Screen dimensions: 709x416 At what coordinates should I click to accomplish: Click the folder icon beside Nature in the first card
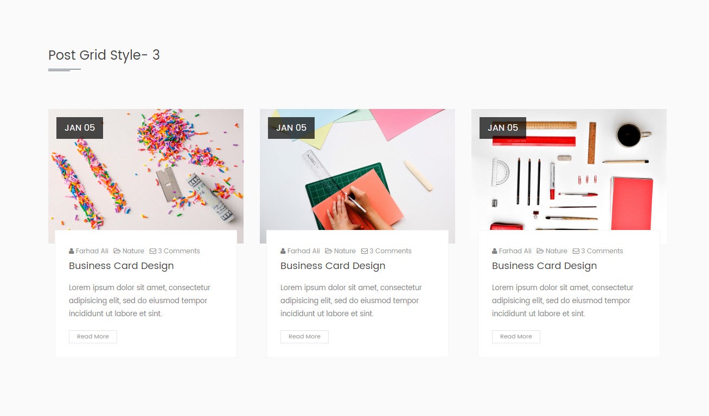[117, 251]
